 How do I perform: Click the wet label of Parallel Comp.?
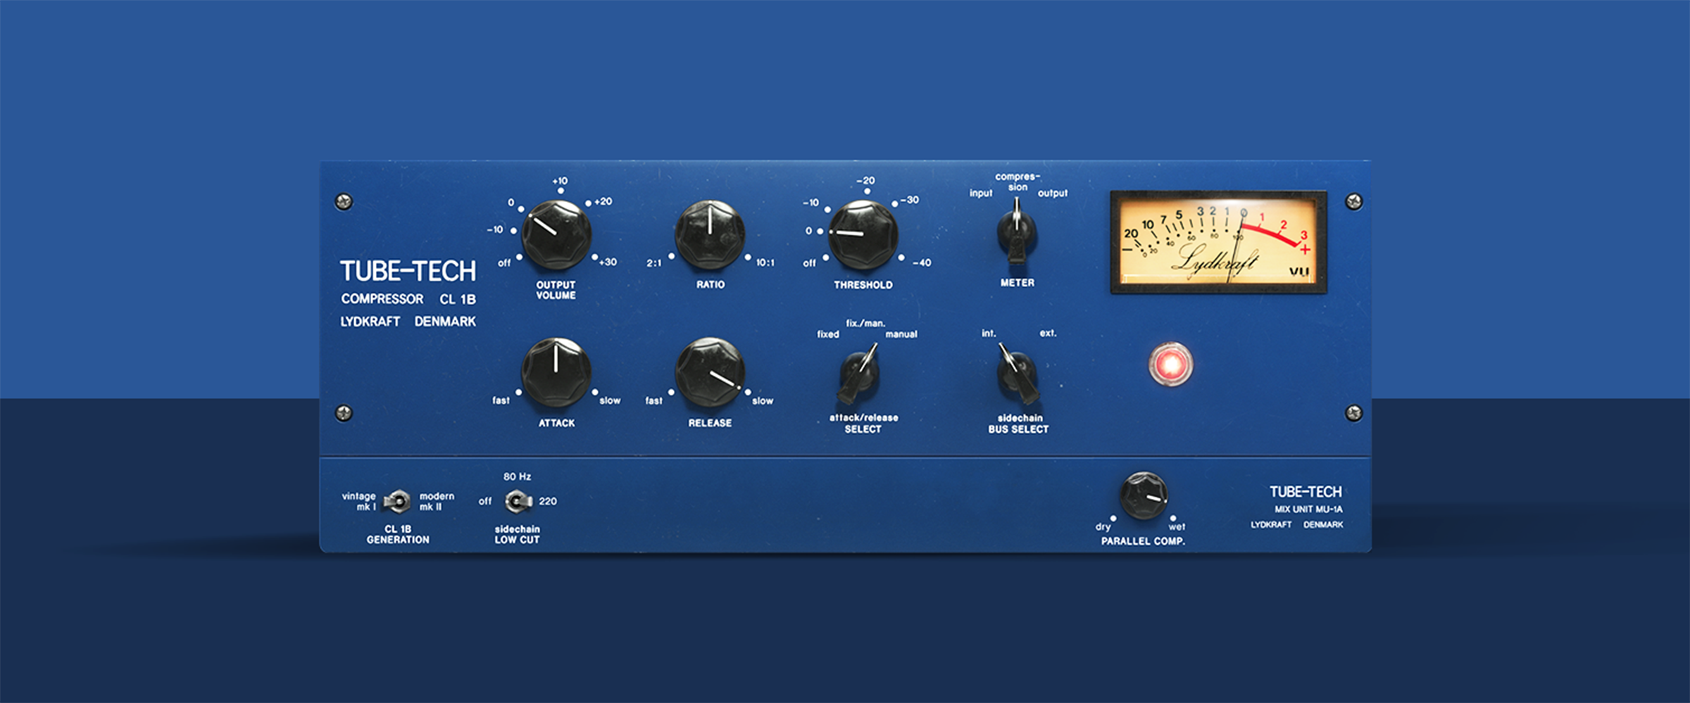pyautogui.click(x=1177, y=526)
